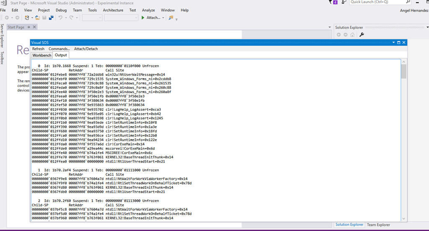Click Attach/Detach in Visual SOS
The width and height of the screenshot is (429, 231).
point(86,49)
